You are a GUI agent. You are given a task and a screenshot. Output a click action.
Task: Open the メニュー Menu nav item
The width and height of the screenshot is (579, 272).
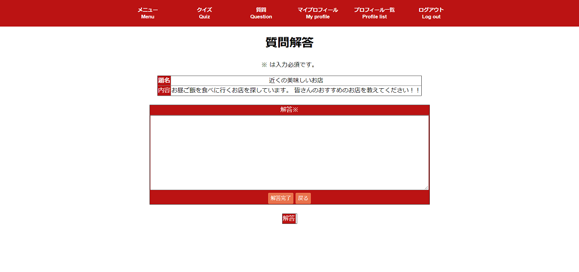(148, 13)
